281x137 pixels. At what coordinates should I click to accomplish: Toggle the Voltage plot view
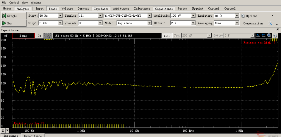67,8
